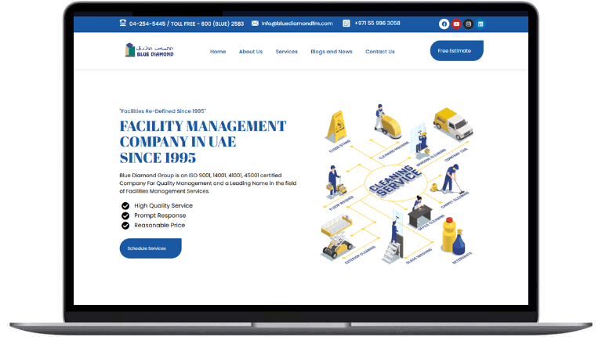This screenshot has width=602, height=337.
Task: Click the glass washing ladder illustration
Action: click(x=394, y=238)
